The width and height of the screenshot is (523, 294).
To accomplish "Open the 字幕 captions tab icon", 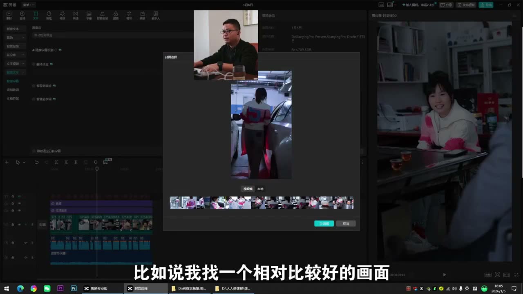I will [89, 16].
